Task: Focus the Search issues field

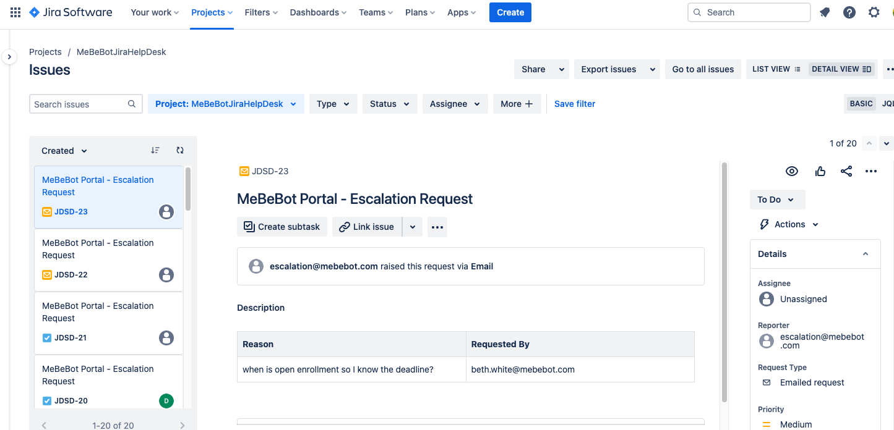Action: (86, 104)
